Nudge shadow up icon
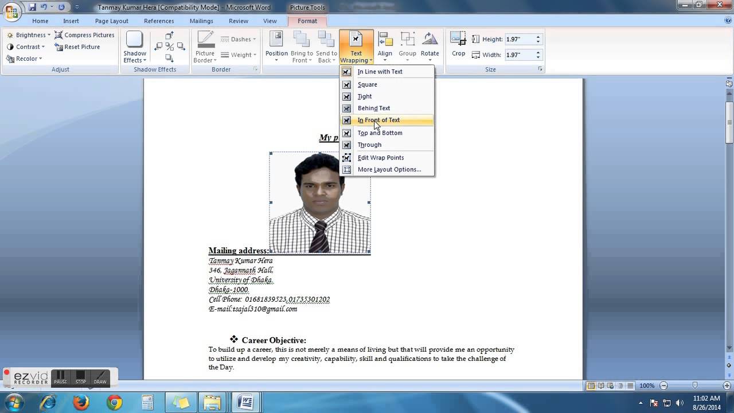734x413 pixels. tap(169, 36)
